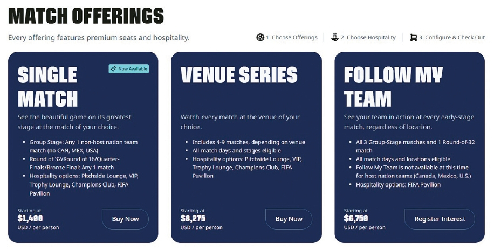This screenshot has width=494, height=250.
Task: Click the 'Match Offerings' page heading
Action: 86,16
